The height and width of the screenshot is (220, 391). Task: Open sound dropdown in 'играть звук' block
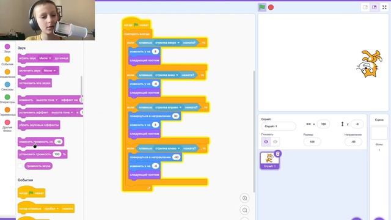point(45,58)
